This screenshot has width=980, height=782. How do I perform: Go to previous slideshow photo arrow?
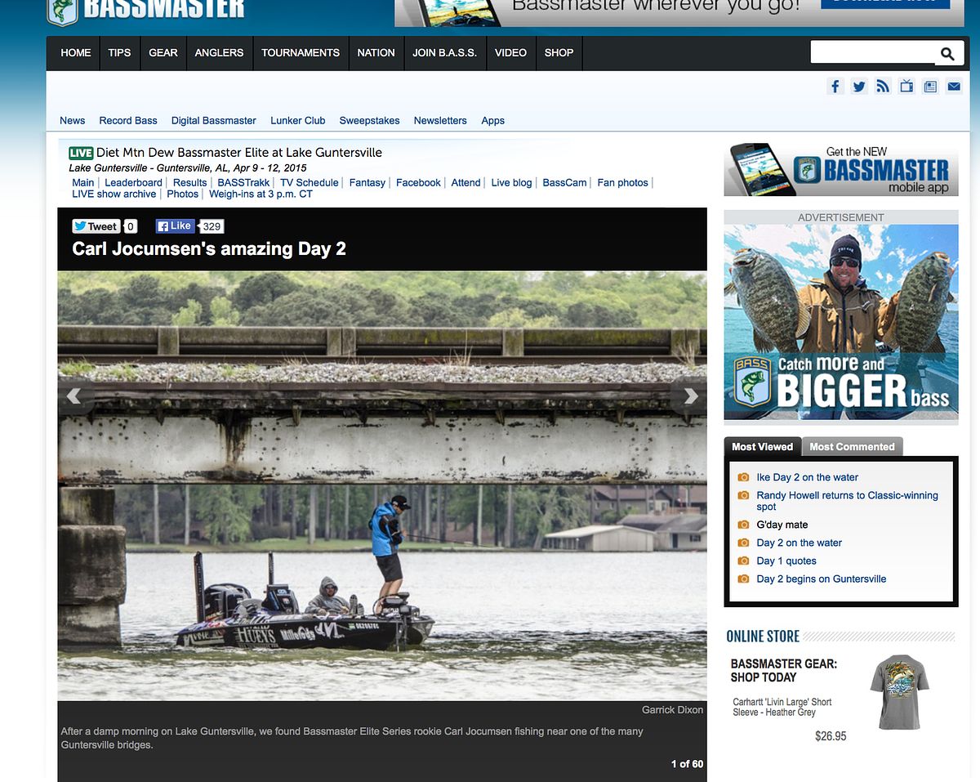click(74, 396)
